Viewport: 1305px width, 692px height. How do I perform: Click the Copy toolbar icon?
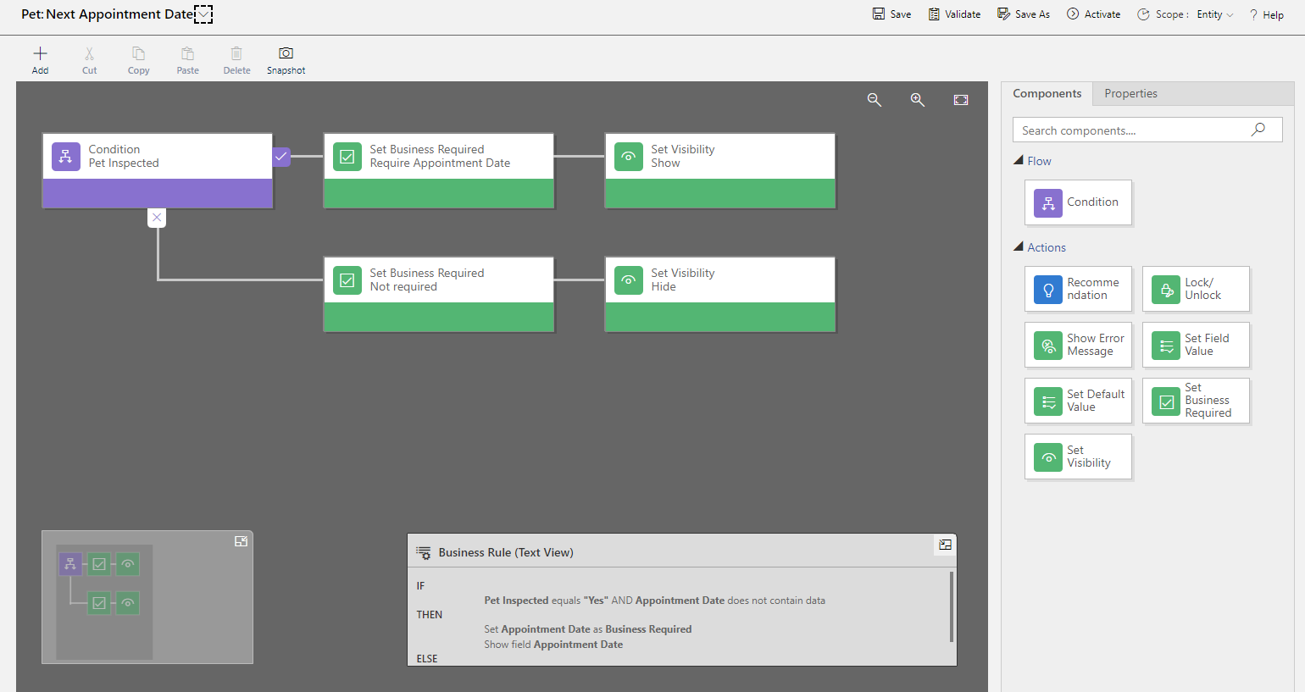(x=138, y=54)
